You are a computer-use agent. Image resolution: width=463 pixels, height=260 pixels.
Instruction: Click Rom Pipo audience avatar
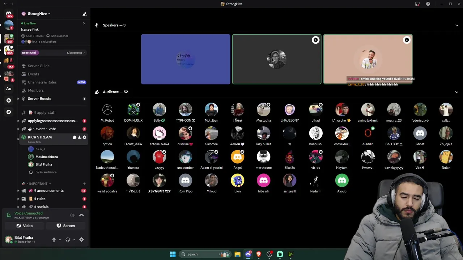coord(185,180)
